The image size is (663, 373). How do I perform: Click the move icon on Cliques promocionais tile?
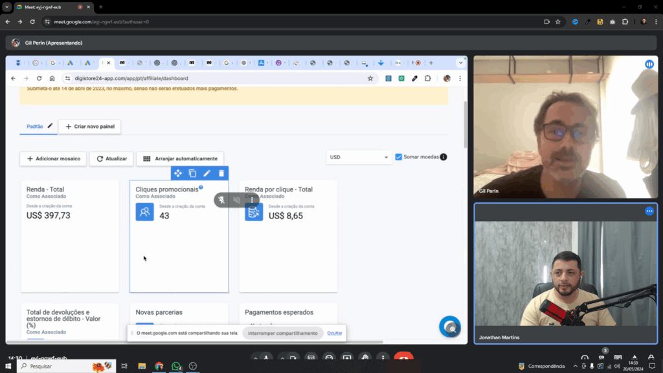178,173
